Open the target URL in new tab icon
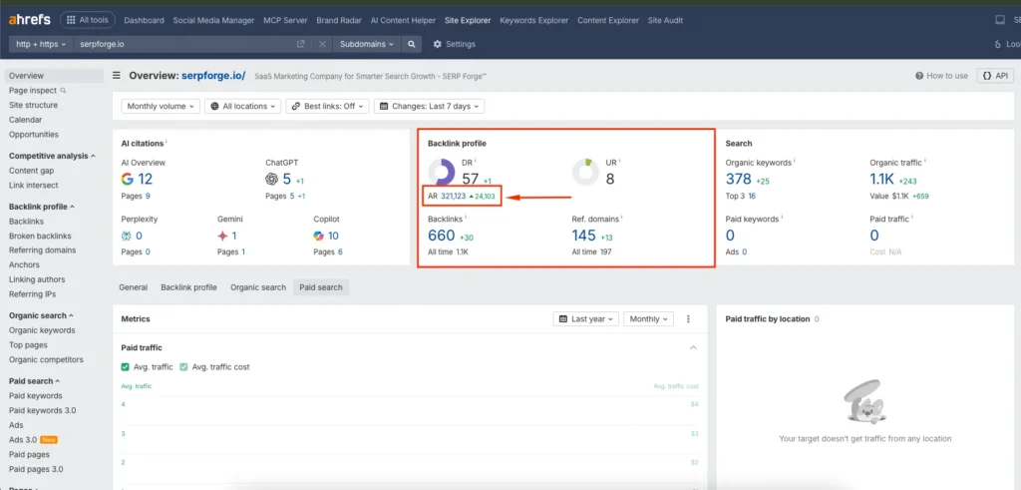The height and width of the screenshot is (490, 1021). coord(301,44)
